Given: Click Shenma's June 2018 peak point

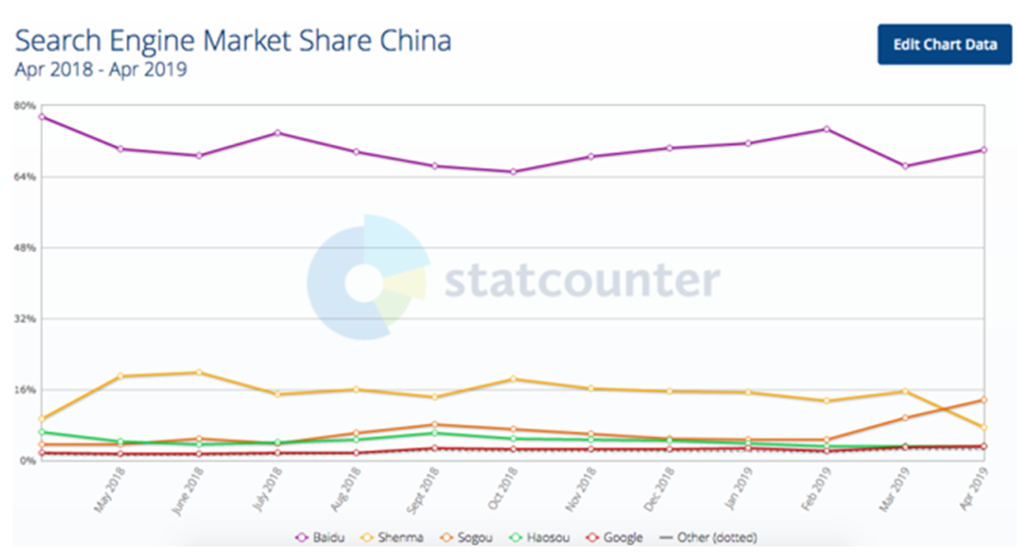Looking at the screenshot, I should (x=199, y=372).
